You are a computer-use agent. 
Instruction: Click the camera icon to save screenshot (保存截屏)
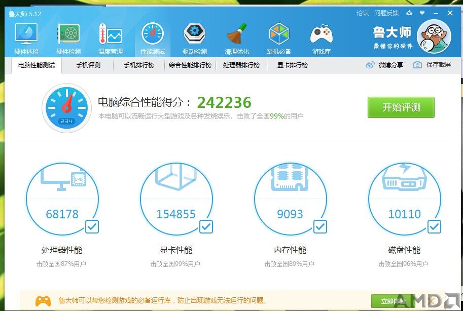tap(417, 65)
